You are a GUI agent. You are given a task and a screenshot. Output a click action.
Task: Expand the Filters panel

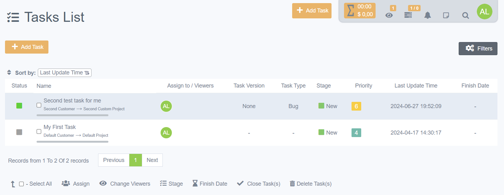tap(478, 49)
